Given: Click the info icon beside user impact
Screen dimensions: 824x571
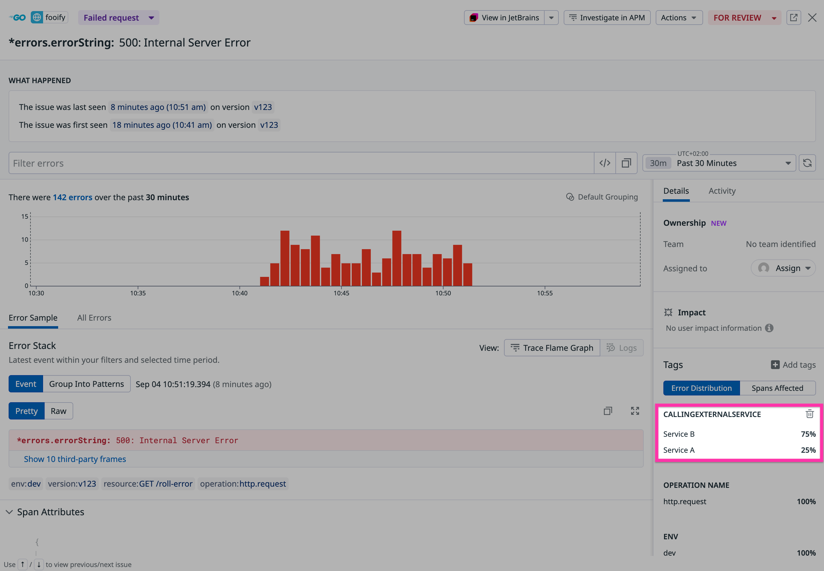Looking at the screenshot, I should [769, 328].
